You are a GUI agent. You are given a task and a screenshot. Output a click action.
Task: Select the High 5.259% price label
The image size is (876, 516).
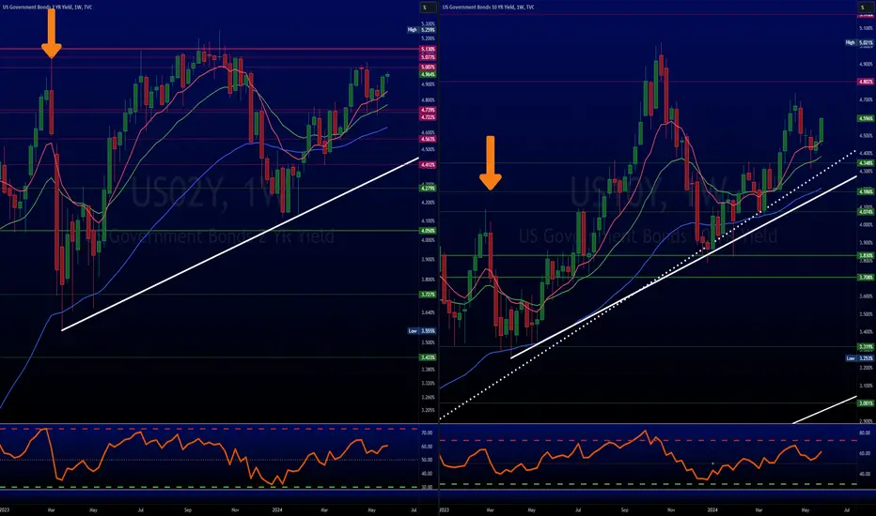click(x=421, y=30)
